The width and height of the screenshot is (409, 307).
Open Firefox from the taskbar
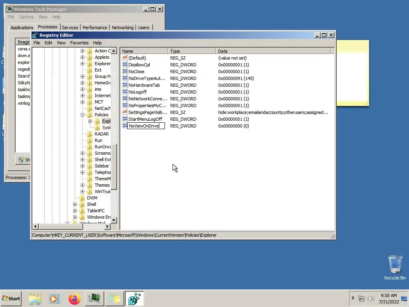(74, 298)
